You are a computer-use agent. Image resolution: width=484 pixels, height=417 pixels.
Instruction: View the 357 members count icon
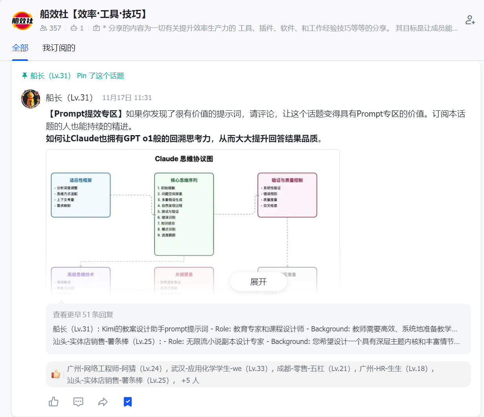[x=44, y=28]
